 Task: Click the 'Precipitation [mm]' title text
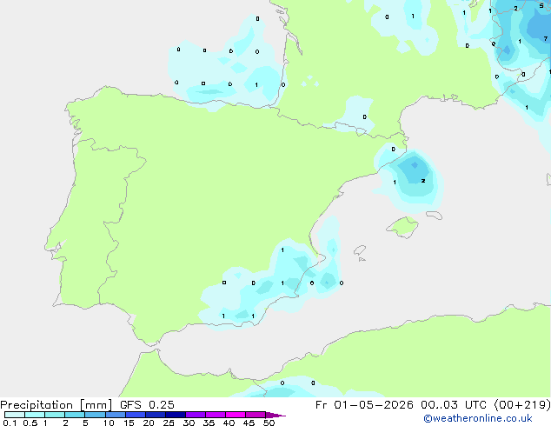click(56, 405)
